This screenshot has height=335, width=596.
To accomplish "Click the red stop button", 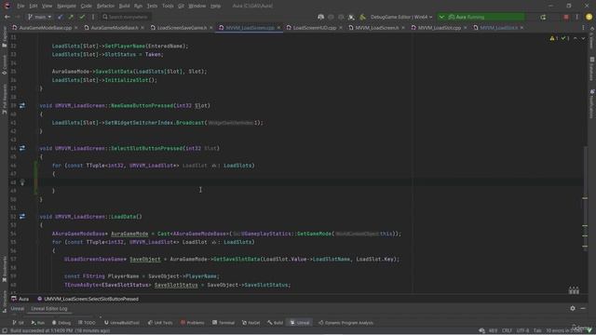I will [x=566, y=17].
